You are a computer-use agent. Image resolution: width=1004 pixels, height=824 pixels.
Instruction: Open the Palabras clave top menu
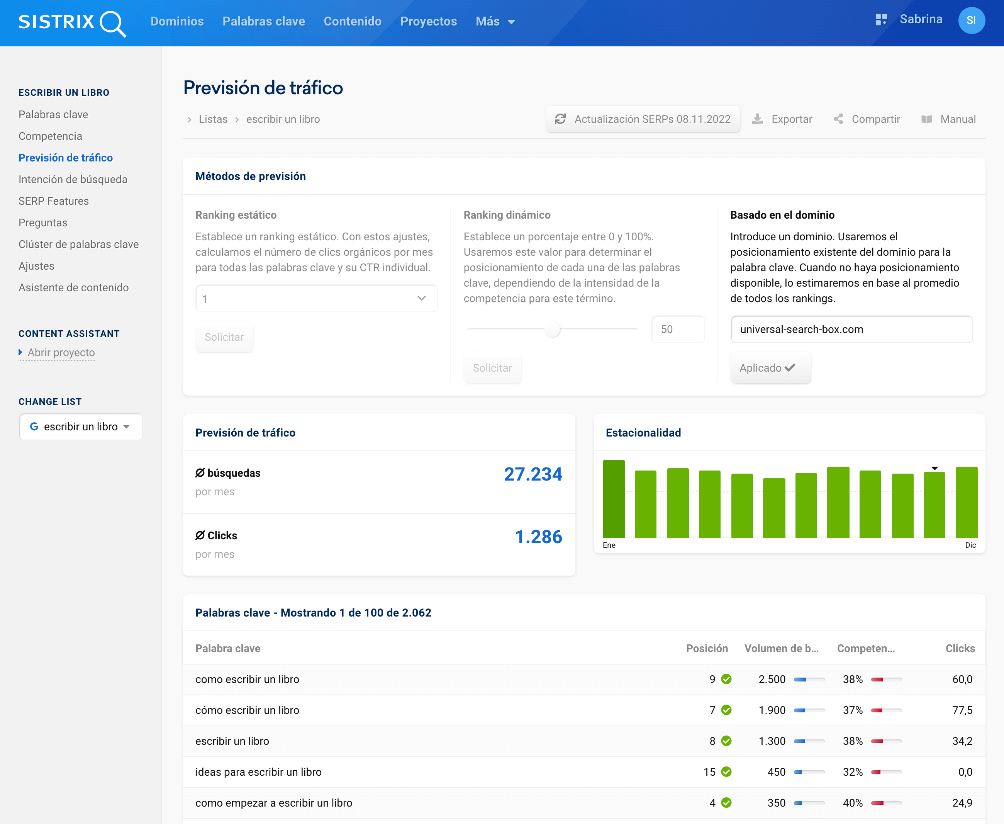(263, 22)
